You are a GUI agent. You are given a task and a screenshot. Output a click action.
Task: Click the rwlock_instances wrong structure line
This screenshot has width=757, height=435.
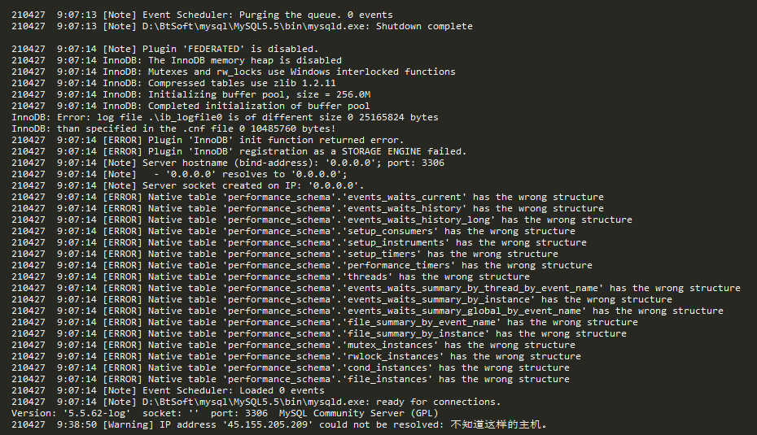point(296,356)
